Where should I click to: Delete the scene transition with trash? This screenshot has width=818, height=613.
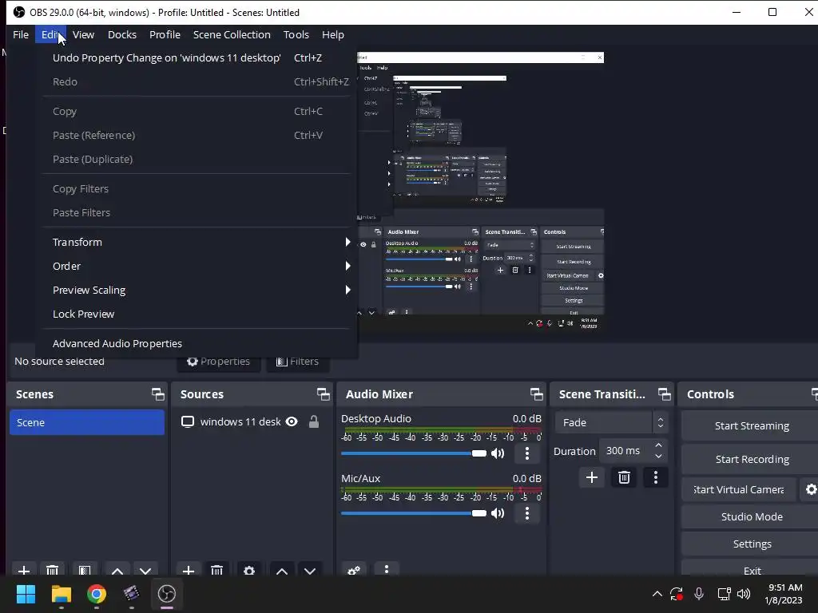point(624,477)
